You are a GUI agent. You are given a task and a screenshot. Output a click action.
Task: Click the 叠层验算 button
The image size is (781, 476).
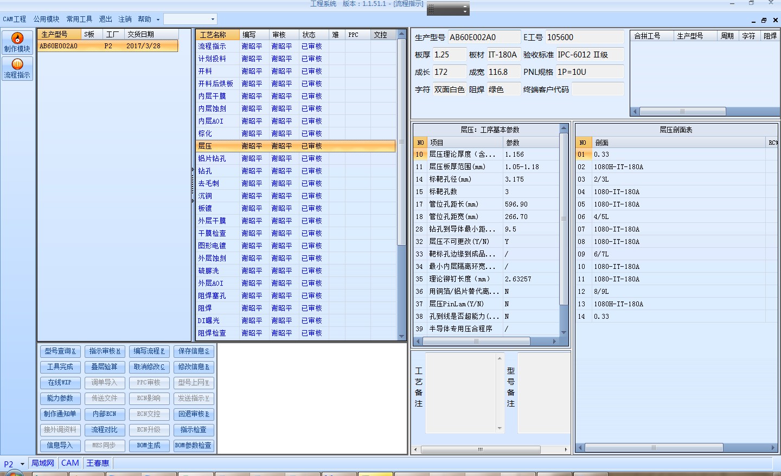pyautogui.click(x=105, y=367)
